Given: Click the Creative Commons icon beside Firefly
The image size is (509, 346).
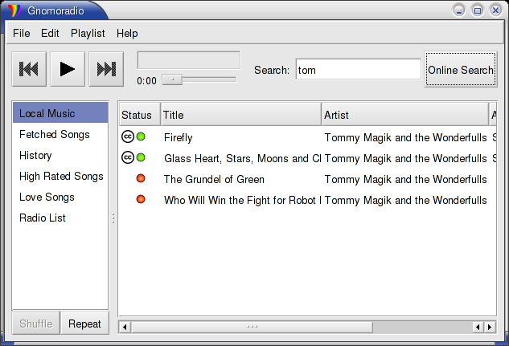Looking at the screenshot, I should [x=127, y=137].
